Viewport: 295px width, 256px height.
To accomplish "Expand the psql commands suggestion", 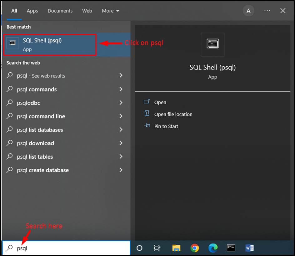I will 121,89.
